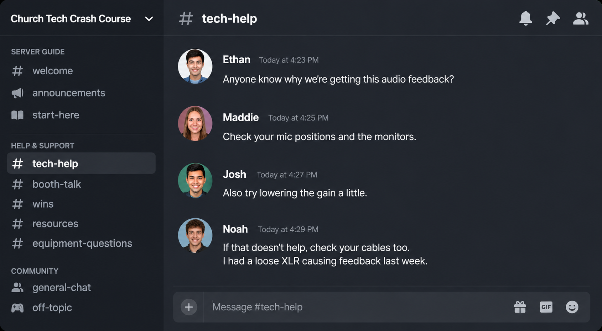
Task: Click Ethan's message about audio feedback
Action: pos(338,79)
